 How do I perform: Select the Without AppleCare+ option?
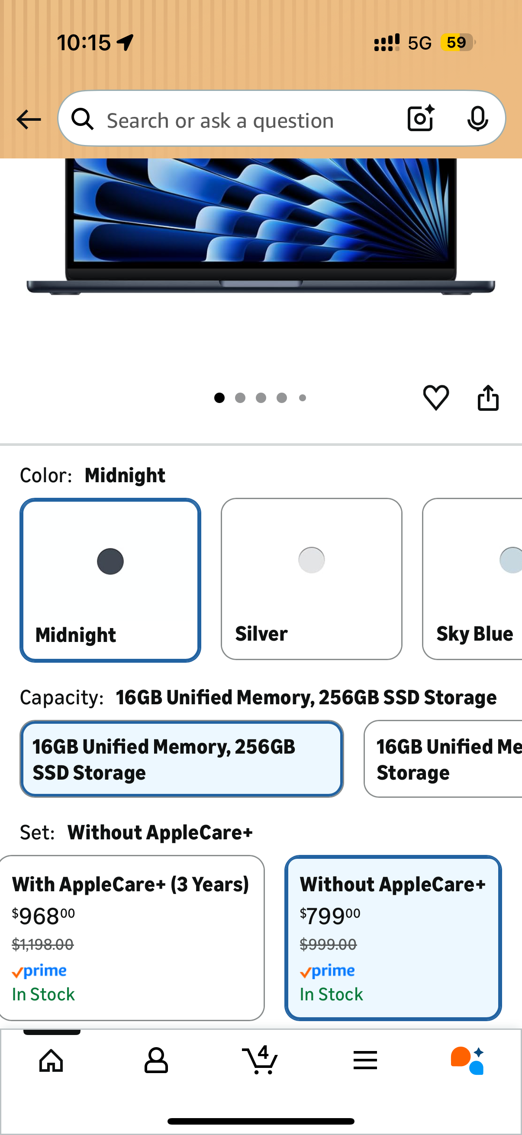point(393,937)
